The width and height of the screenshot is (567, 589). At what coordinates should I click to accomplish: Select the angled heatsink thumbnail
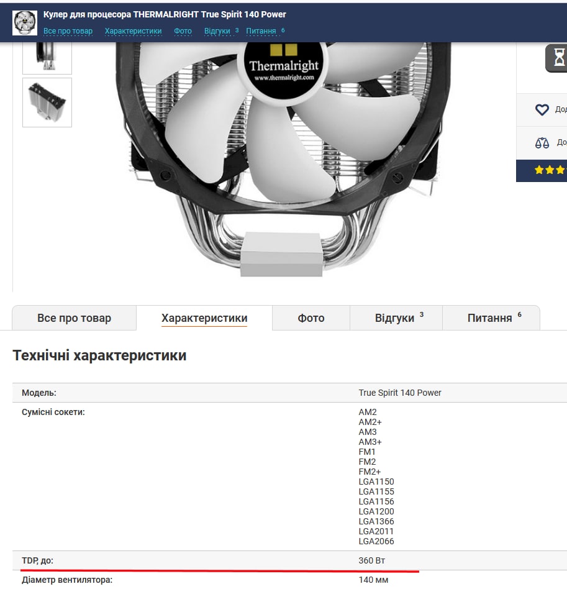click(x=47, y=103)
